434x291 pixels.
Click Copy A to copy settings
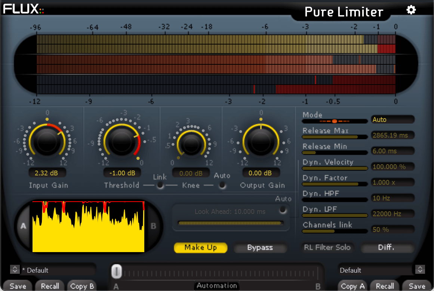pos(352,286)
